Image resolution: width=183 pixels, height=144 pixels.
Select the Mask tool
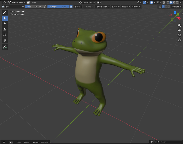pos(5,41)
